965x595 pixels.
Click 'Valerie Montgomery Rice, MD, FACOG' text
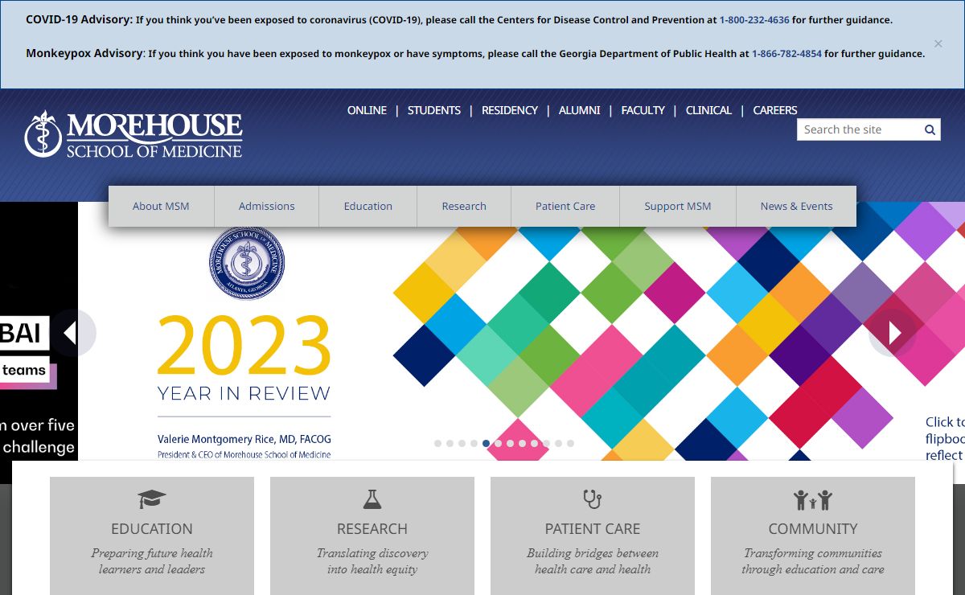coord(244,439)
